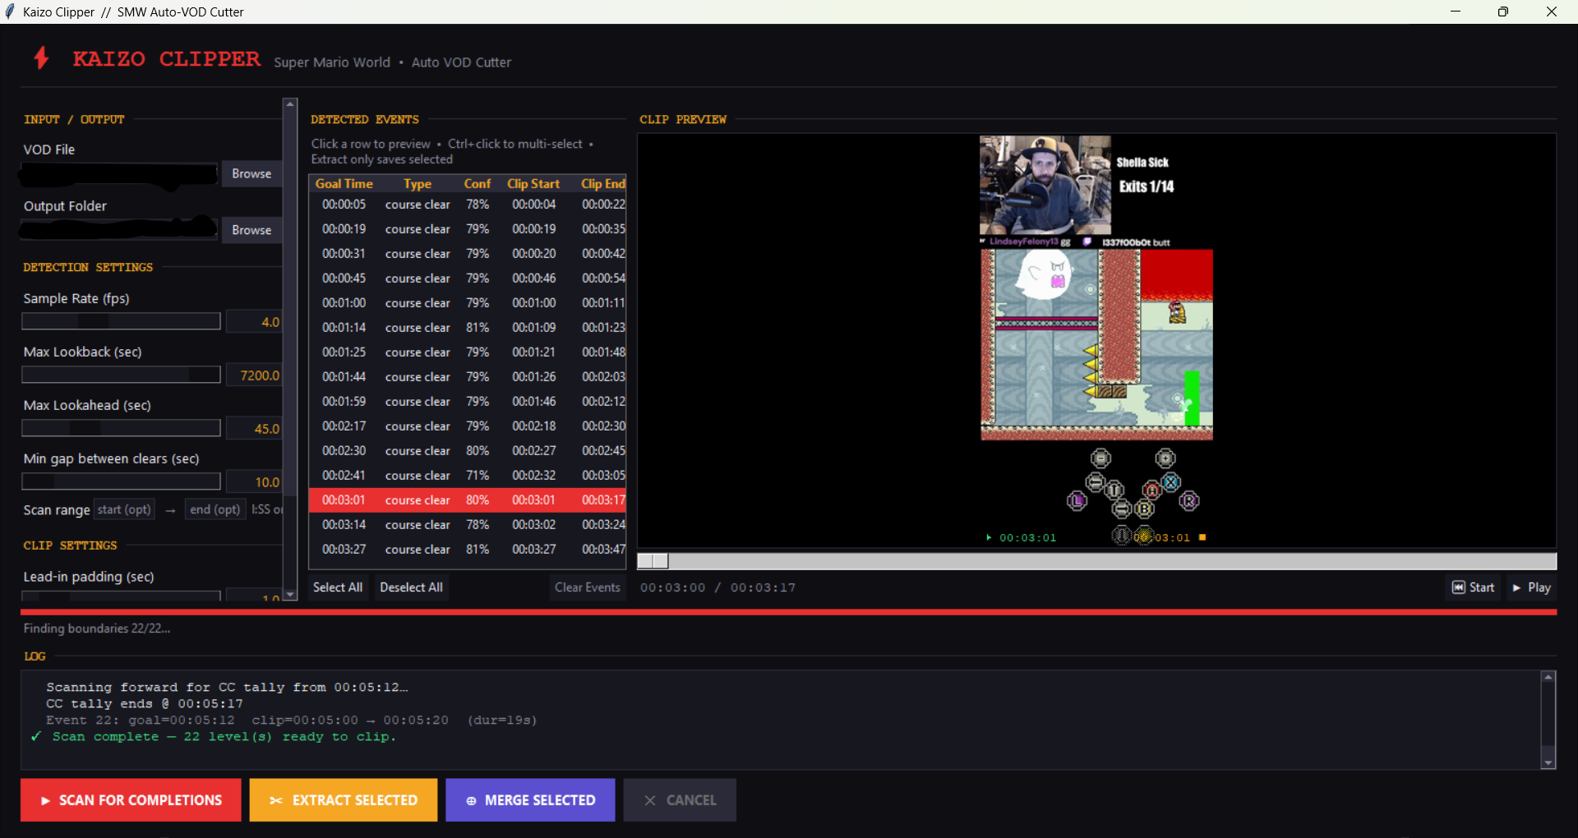
Task: Click the scan range start field
Action: click(x=124, y=509)
